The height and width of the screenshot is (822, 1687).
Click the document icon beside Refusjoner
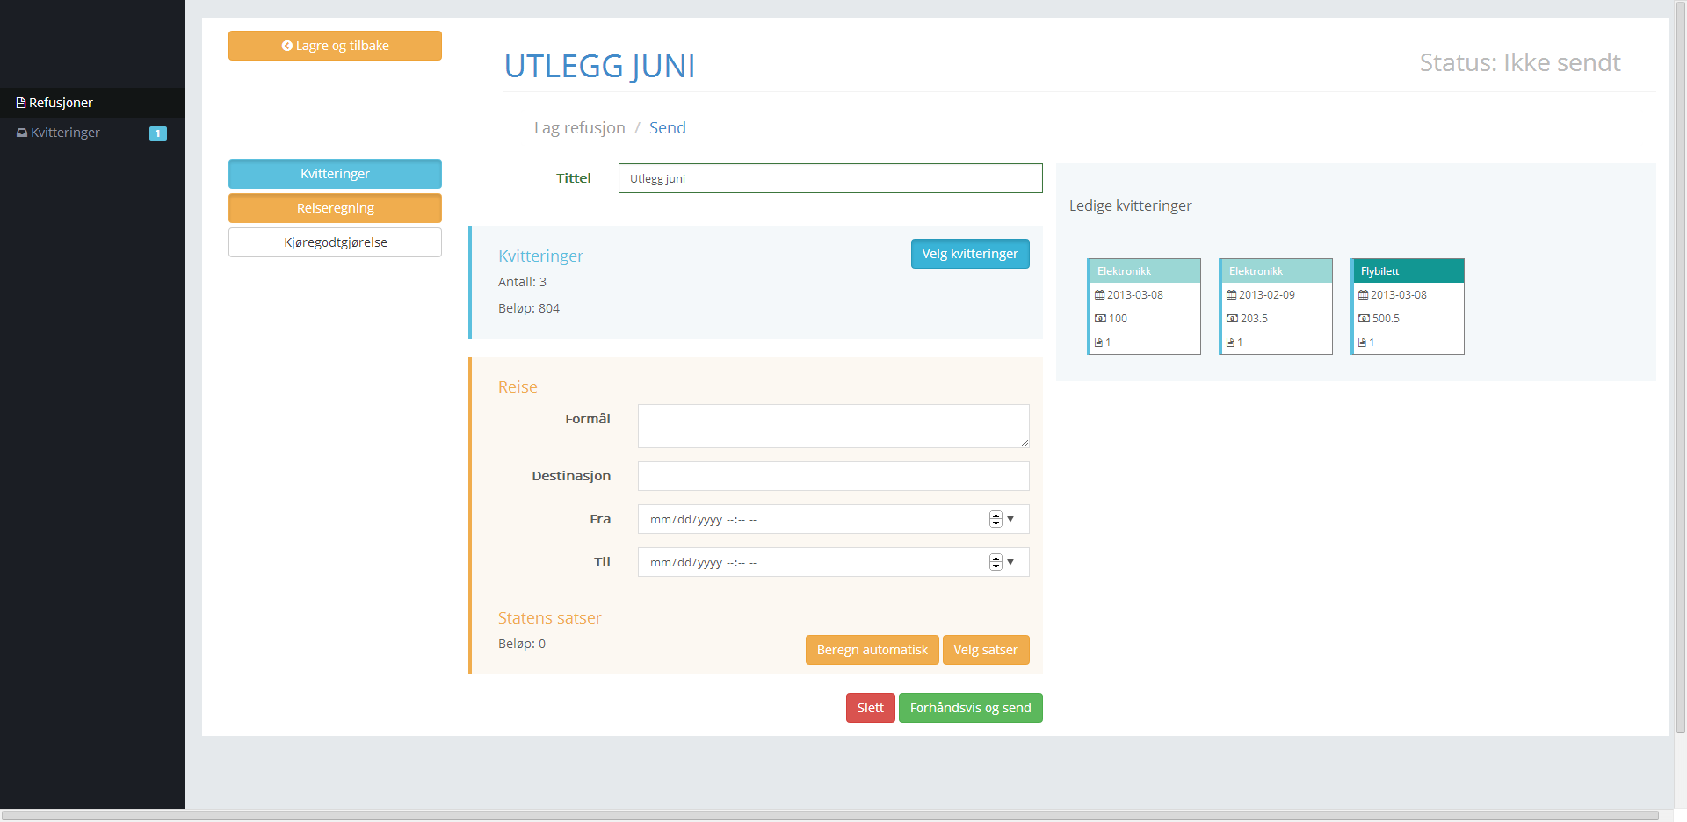(x=21, y=103)
